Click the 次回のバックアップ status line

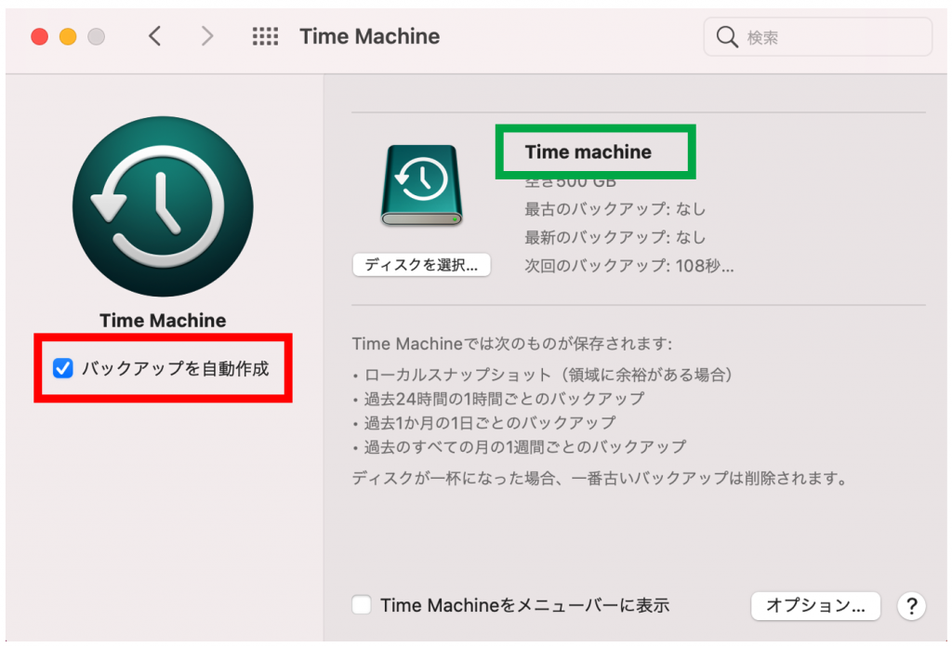(x=629, y=266)
